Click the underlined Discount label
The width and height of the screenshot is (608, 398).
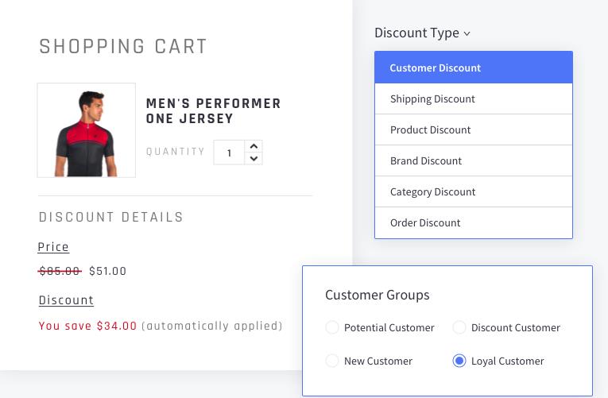(66, 300)
